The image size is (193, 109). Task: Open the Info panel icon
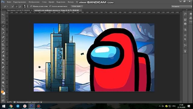pyautogui.click(x=185, y=24)
